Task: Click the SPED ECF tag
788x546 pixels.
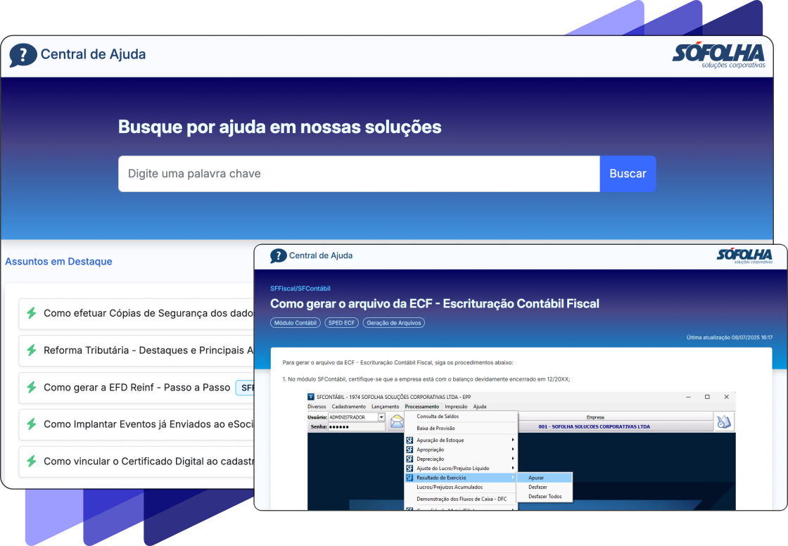Action: pos(342,323)
